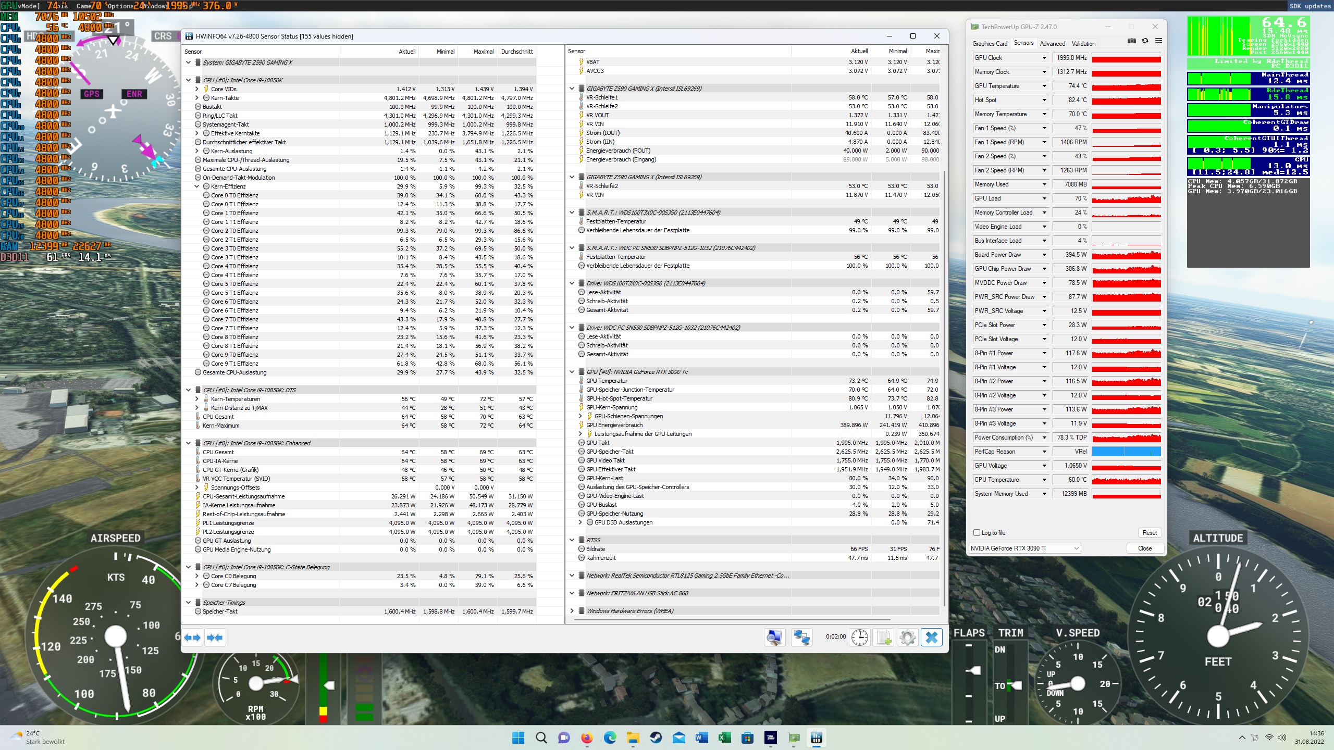This screenshot has width=1334, height=750.
Task: Click the expand columns left-right arrows button
Action: [192, 637]
